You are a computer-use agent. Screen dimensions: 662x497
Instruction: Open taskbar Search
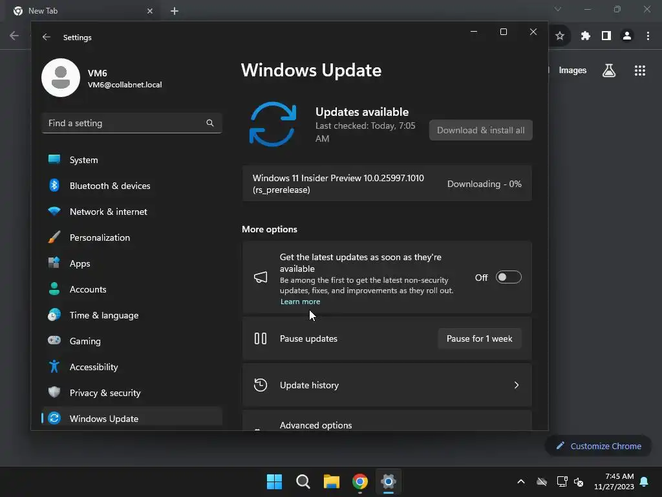coord(303,481)
